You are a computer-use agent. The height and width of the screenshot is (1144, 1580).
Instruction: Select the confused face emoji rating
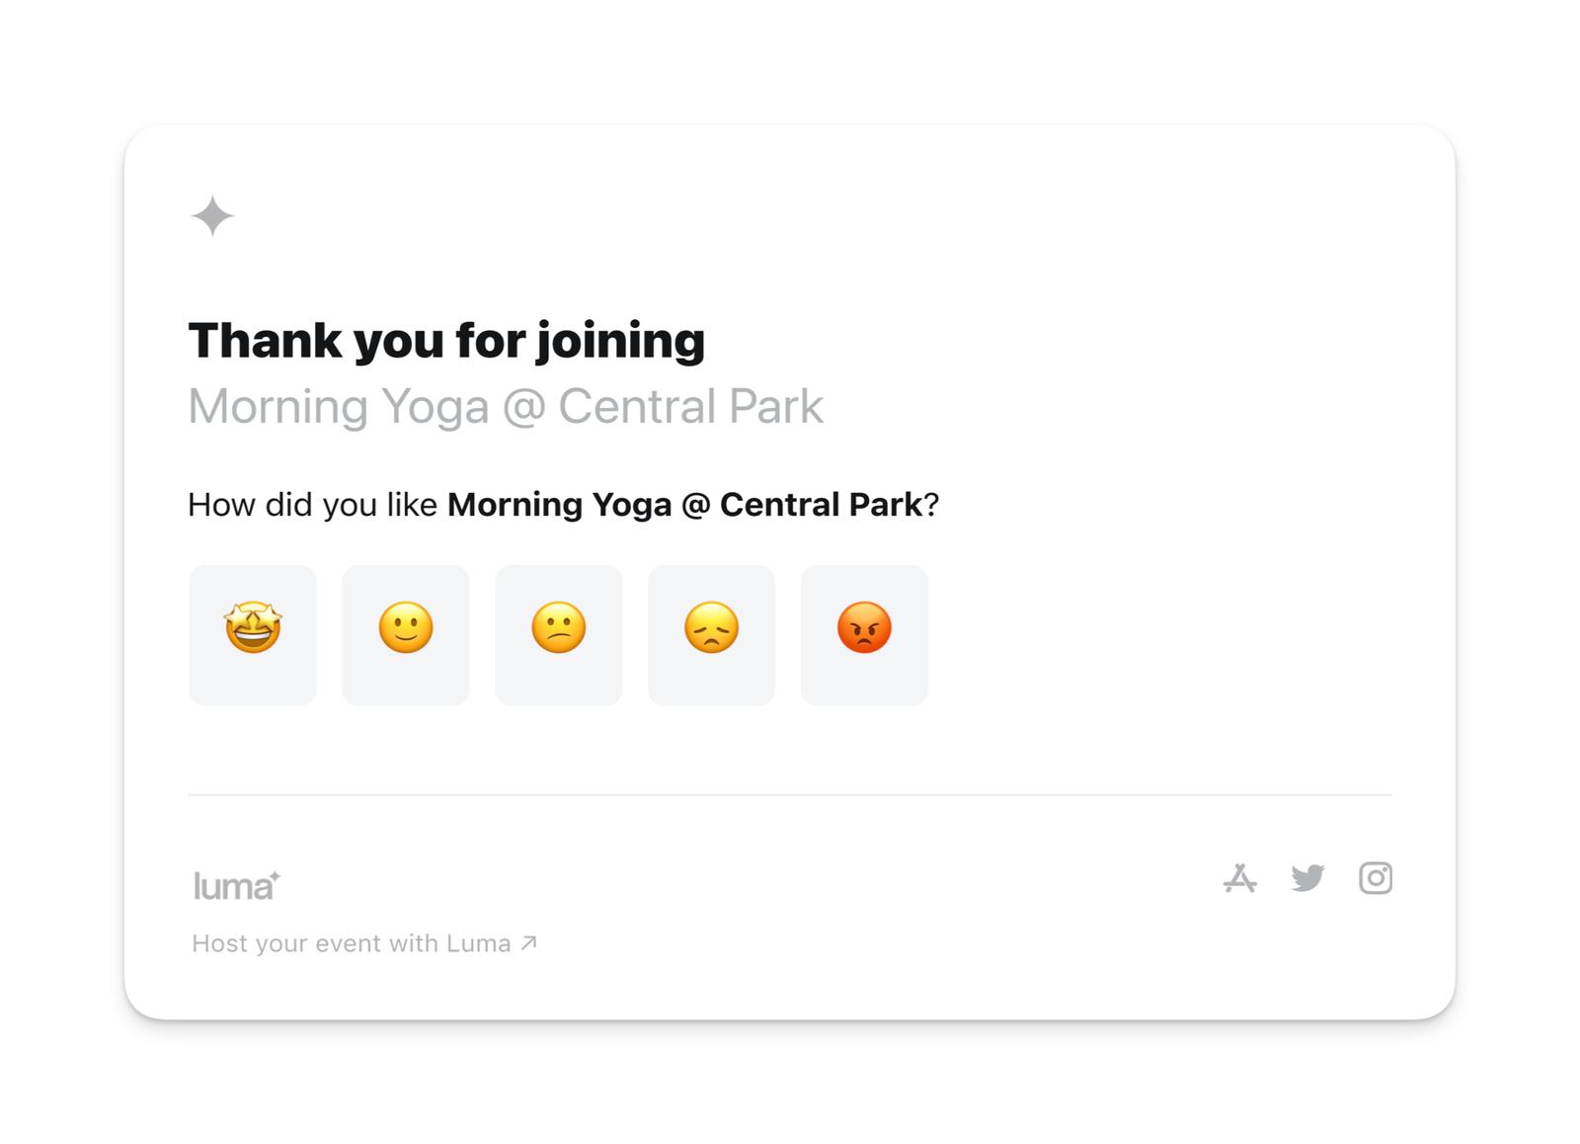tap(559, 634)
